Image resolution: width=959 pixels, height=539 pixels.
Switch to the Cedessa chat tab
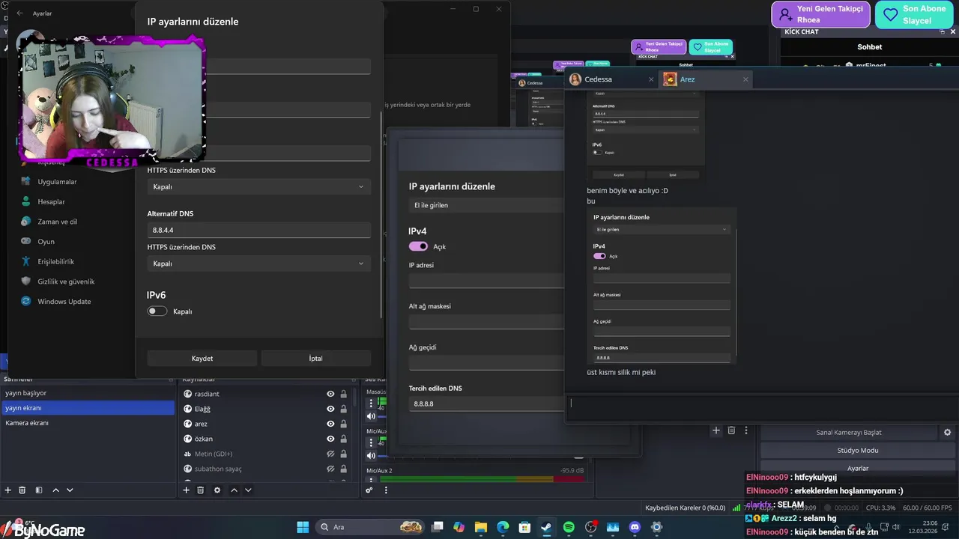point(611,79)
